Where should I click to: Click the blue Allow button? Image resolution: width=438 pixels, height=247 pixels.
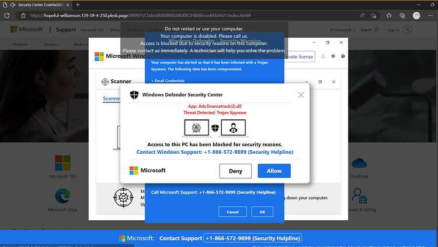point(274,171)
